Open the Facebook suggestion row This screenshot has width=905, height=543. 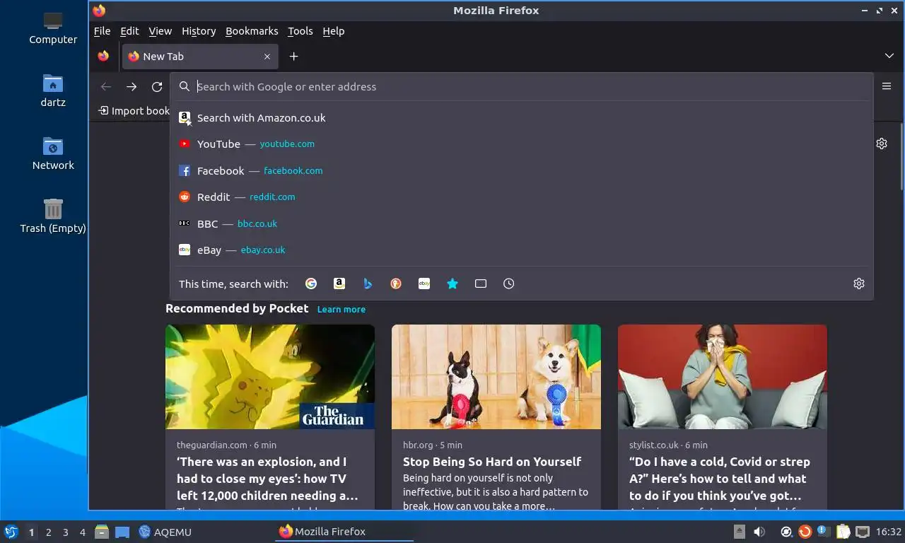[x=522, y=170]
